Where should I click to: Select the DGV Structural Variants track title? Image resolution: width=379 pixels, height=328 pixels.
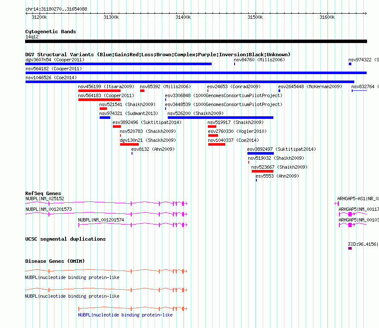(x=158, y=55)
